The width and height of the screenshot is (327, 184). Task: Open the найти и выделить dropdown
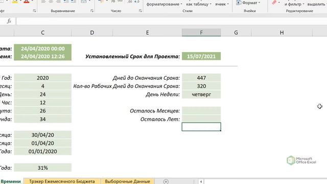point(317,4)
